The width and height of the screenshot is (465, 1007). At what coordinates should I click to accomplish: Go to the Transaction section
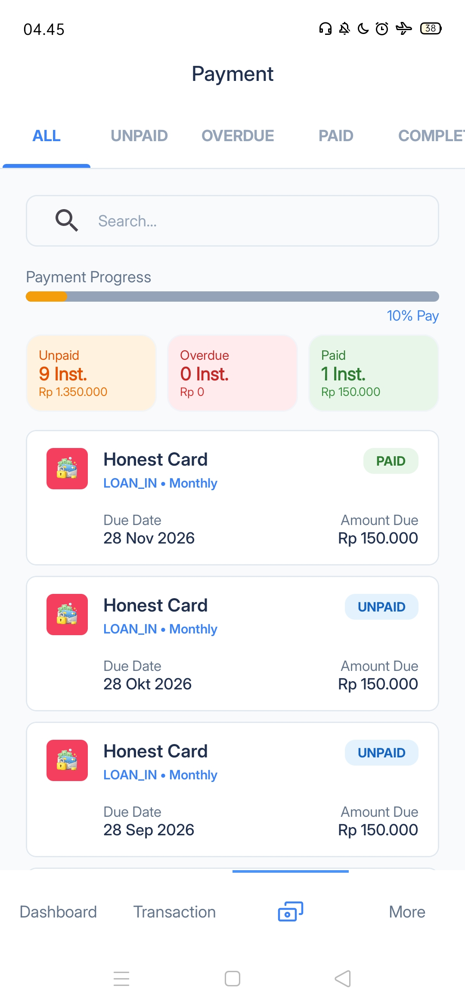pyautogui.click(x=174, y=912)
